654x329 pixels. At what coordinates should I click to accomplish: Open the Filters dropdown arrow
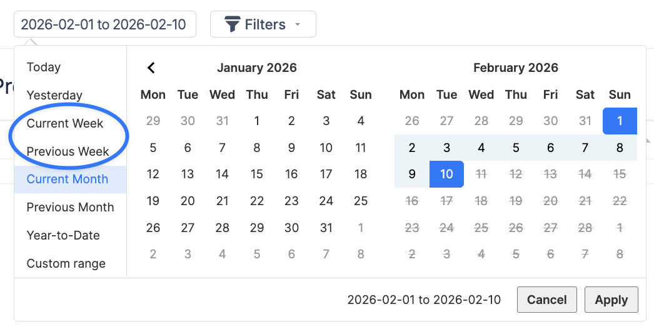pos(298,24)
